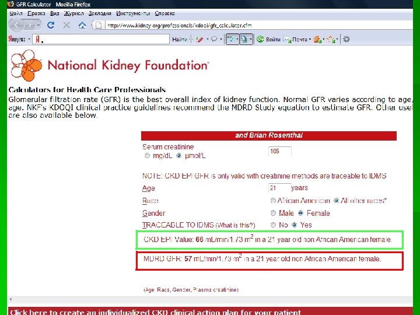Expand the Почта dropdown arrow
420x315 pixels.
pos(310,40)
